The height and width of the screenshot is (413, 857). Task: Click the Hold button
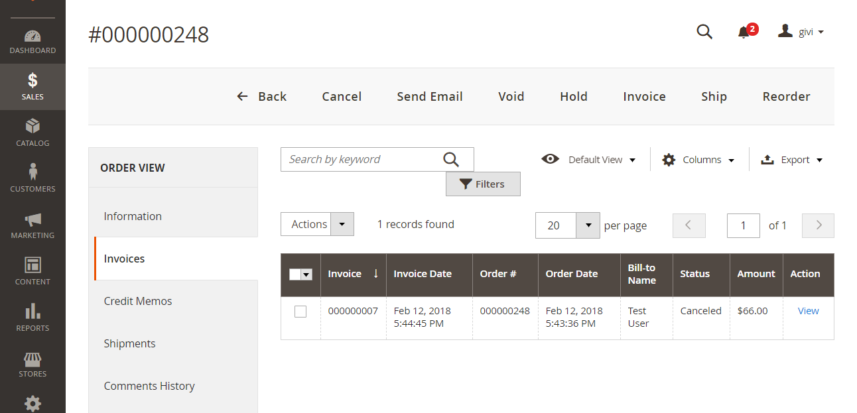coord(574,96)
